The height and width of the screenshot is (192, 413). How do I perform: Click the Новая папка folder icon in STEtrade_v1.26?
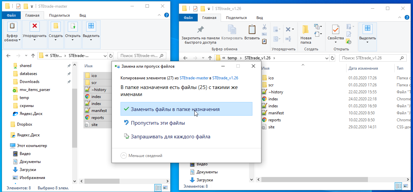[x=305, y=29]
